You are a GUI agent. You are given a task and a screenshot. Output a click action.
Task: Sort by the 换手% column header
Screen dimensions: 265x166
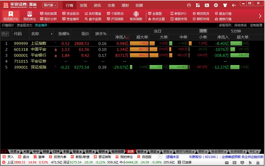click(x=101, y=34)
